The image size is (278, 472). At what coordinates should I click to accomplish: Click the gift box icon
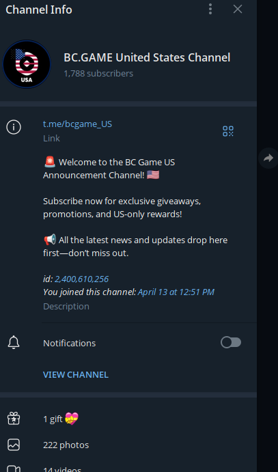pos(14,419)
